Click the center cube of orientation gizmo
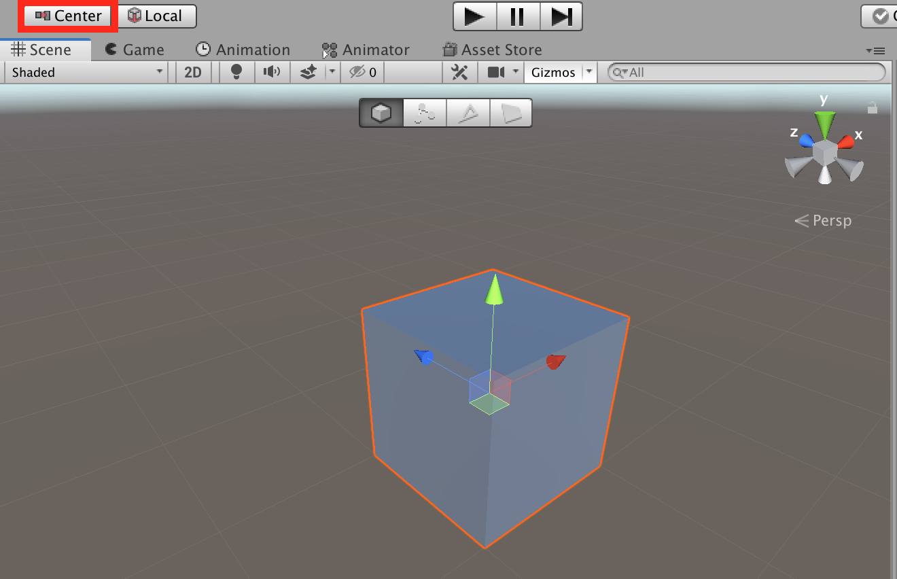897x579 pixels. (x=825, y=152)
